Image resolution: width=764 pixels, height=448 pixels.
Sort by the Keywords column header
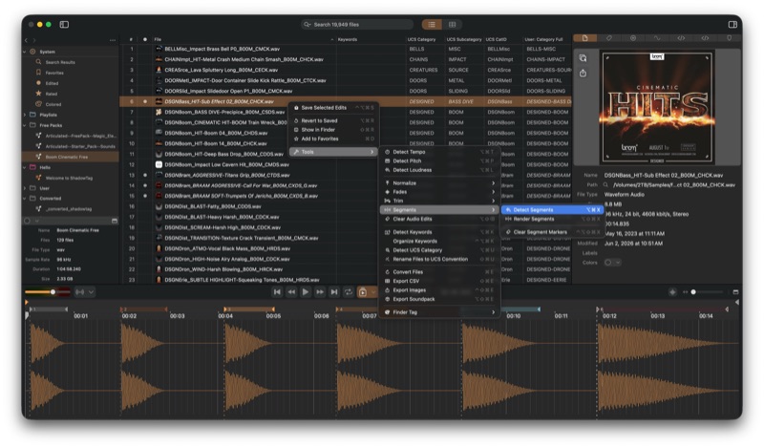(348, 39)
